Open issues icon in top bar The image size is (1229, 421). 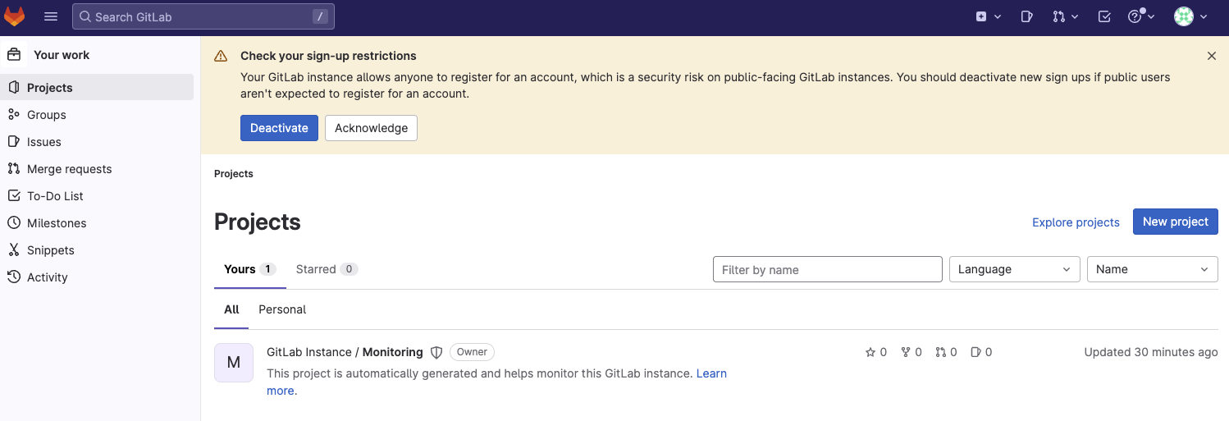coord(1026,16)
